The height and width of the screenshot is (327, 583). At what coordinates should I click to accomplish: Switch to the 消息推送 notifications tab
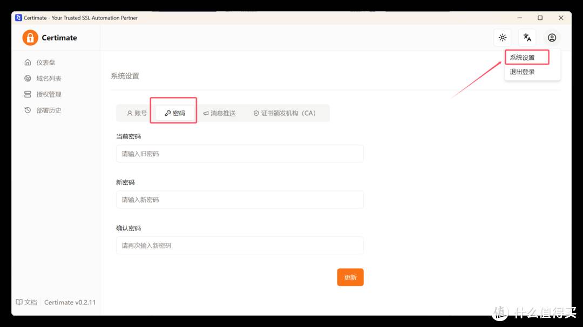[x=219, y=113]
